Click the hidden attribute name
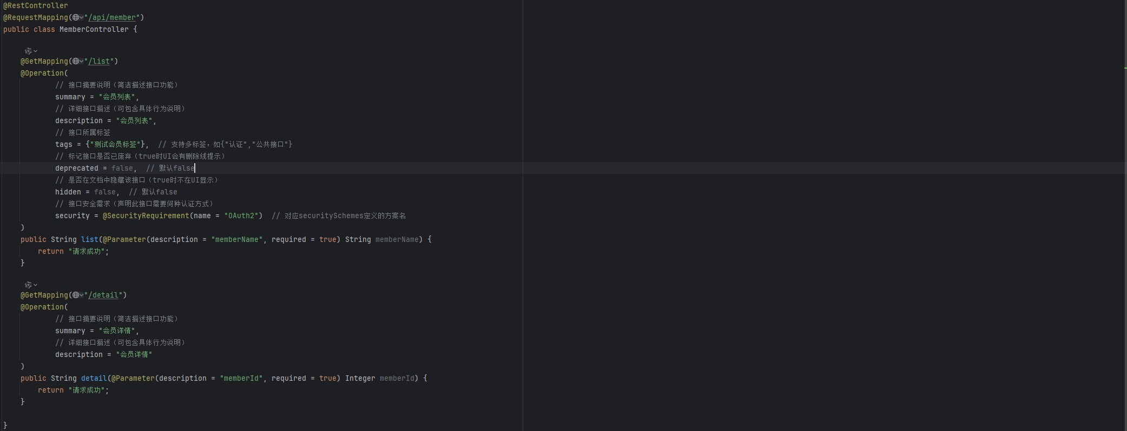 68,192
